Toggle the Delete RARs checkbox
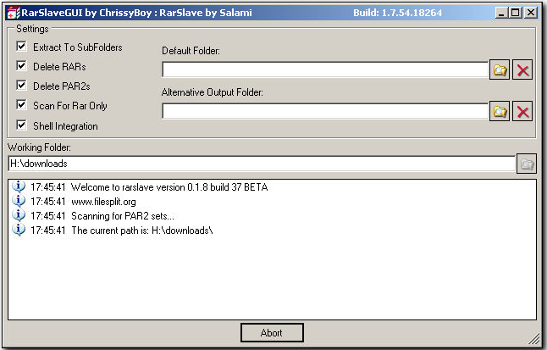 [22, 65]
